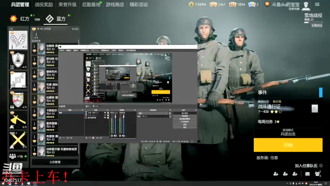Select the zigzag arrow emblem squad
Screen dimensions: 330x186
click(18, 80)
